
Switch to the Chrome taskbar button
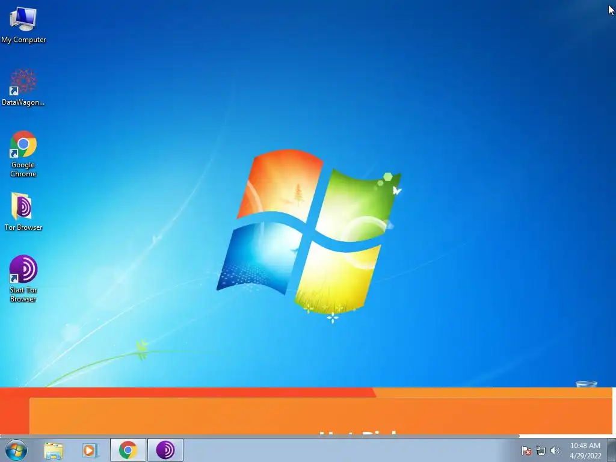tap(128, 450)
